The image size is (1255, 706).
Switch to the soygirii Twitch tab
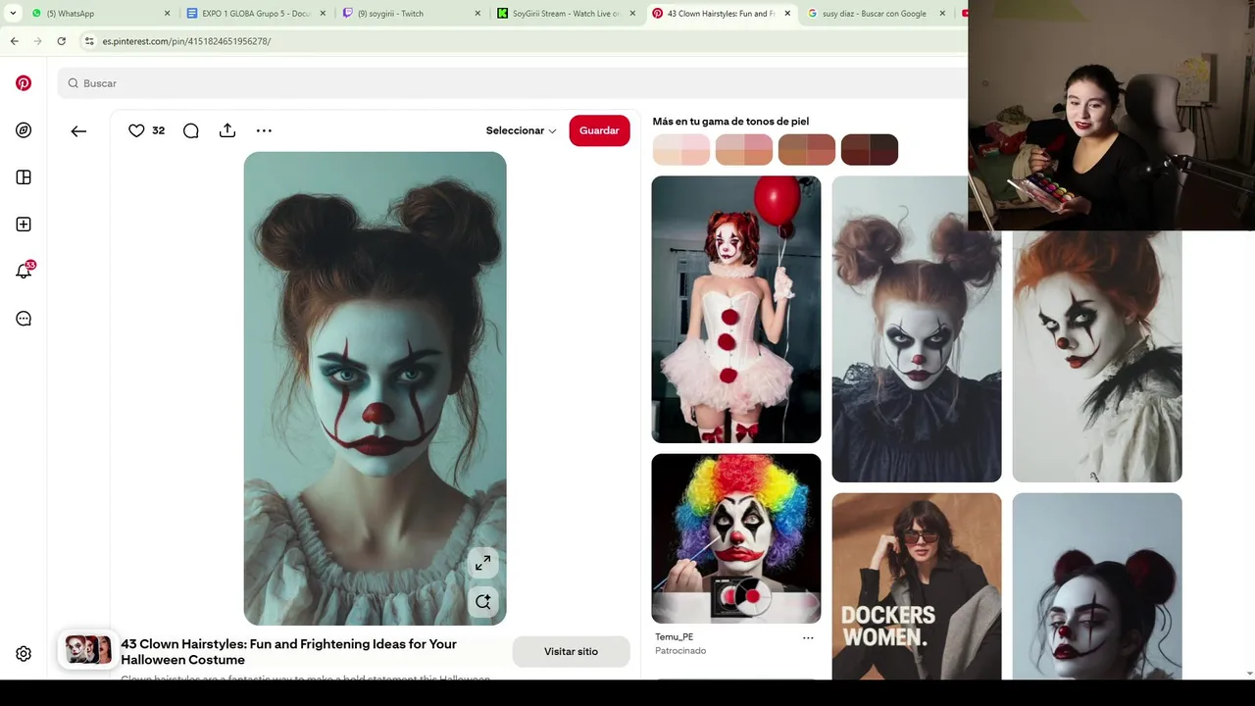tap(412, 14)
